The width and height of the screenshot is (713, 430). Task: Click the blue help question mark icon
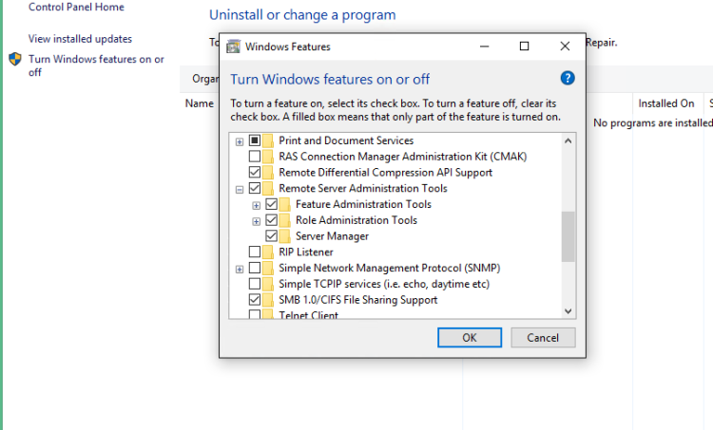[x=568, y=79]
